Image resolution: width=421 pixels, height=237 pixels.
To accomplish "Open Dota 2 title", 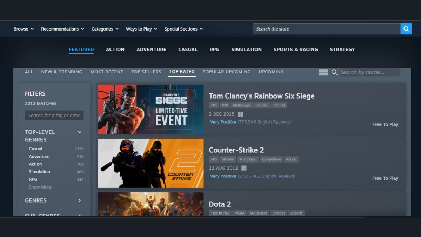I will (220, 204).
